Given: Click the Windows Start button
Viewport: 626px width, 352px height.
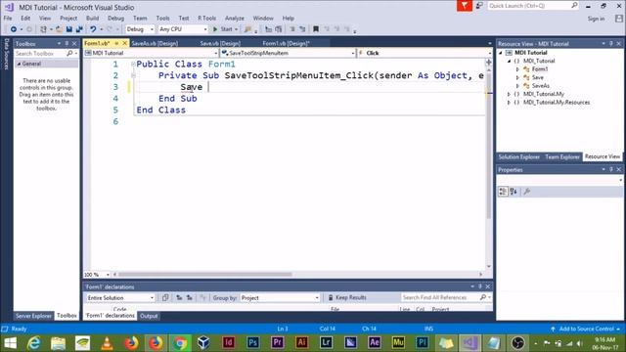Looking at the screenshot, I should click(x=10, y=343).
